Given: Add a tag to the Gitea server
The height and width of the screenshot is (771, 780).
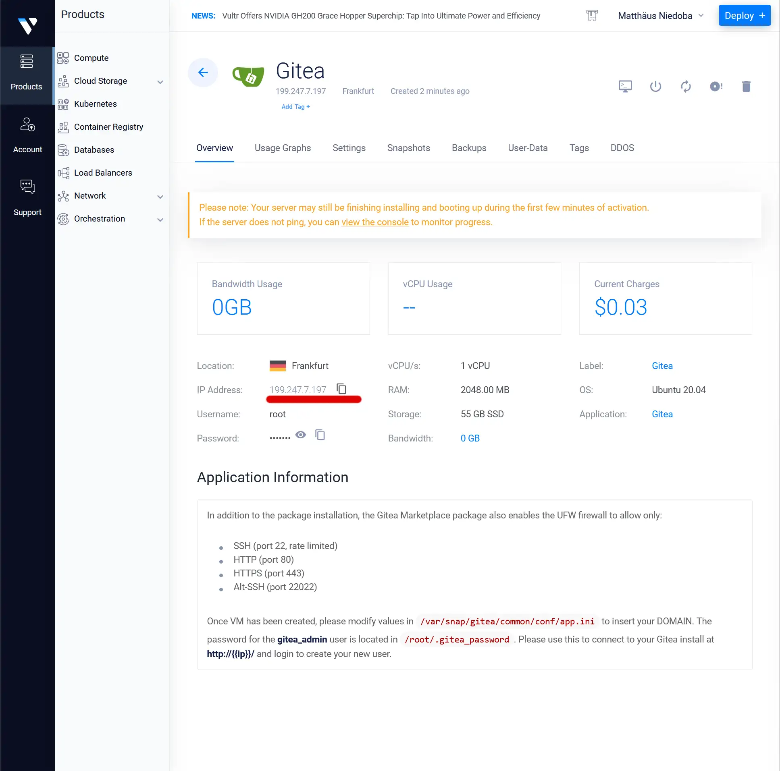Looking at the screenshot, I should (x=295, y=106).
